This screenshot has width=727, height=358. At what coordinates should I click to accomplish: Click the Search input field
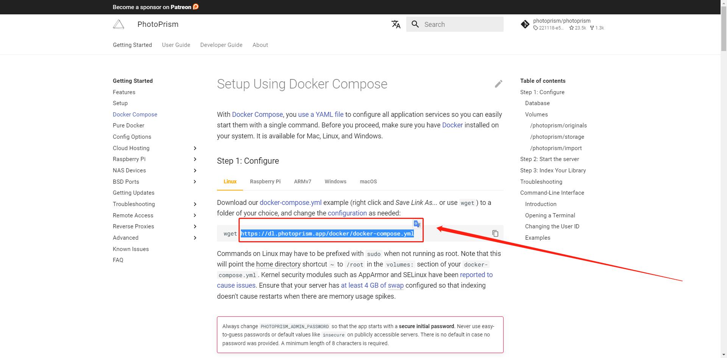(455, 24)
